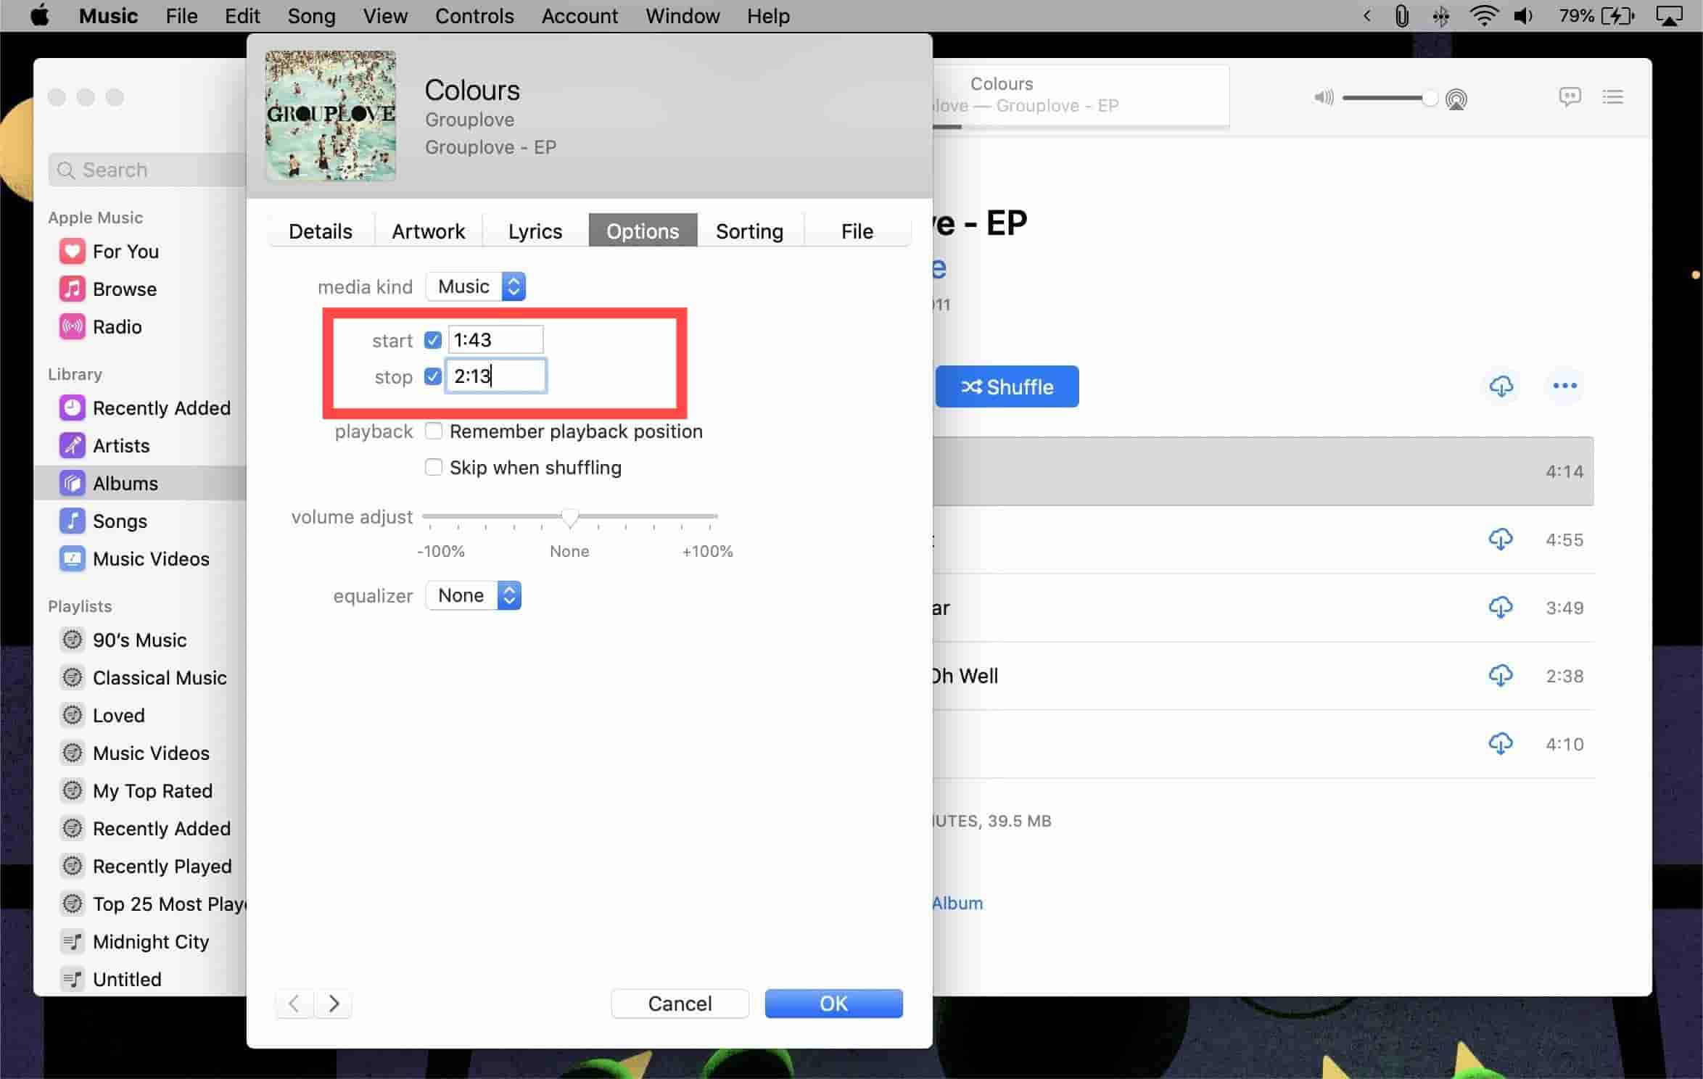This screenshot has height=1079, width=1703.
Task: Expand the media kind dropdown
Action: pyautogui.click(x=513, y=287)
